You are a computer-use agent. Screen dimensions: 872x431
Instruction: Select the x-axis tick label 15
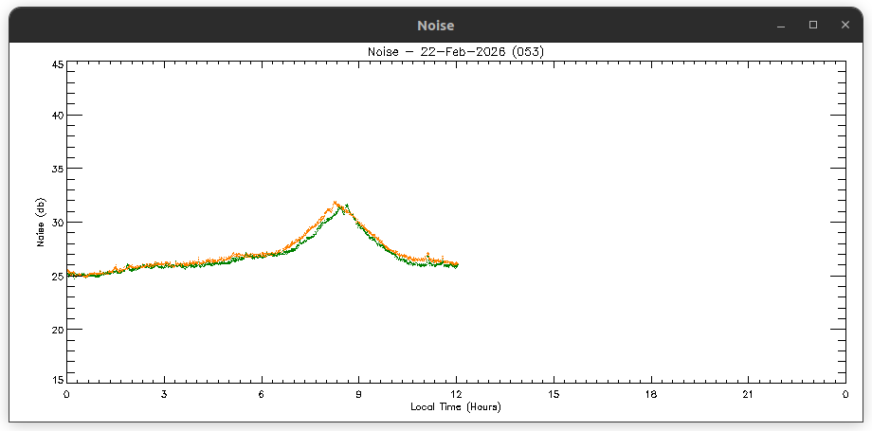tap(554, 393)
